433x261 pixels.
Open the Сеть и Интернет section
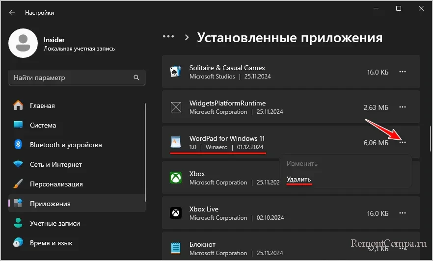click(x=77, y=164)
